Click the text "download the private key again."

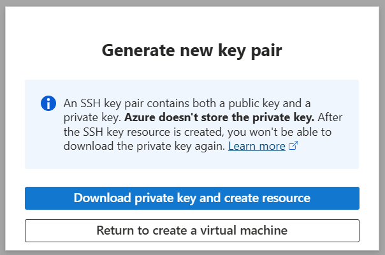(144, 146)
